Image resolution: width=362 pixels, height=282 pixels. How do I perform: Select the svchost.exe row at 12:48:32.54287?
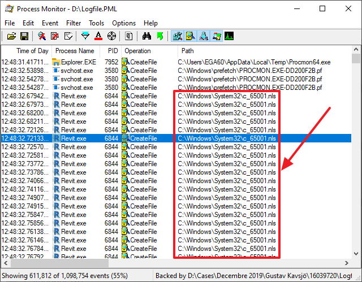(x=176, y=88)
